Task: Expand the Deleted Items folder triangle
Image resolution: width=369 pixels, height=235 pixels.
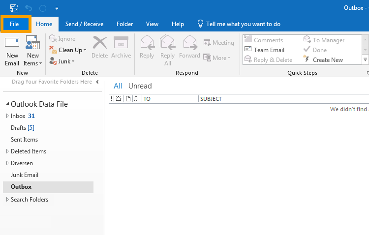Action: coord(7,151)
